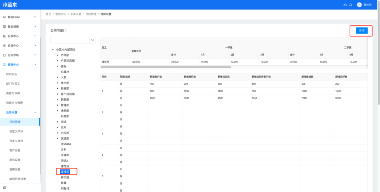Click the cloud icon in top bar
The width and height of the screenshot is (380, 192).
tap(345, 5)
